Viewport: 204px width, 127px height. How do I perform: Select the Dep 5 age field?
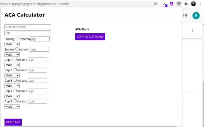38,101
